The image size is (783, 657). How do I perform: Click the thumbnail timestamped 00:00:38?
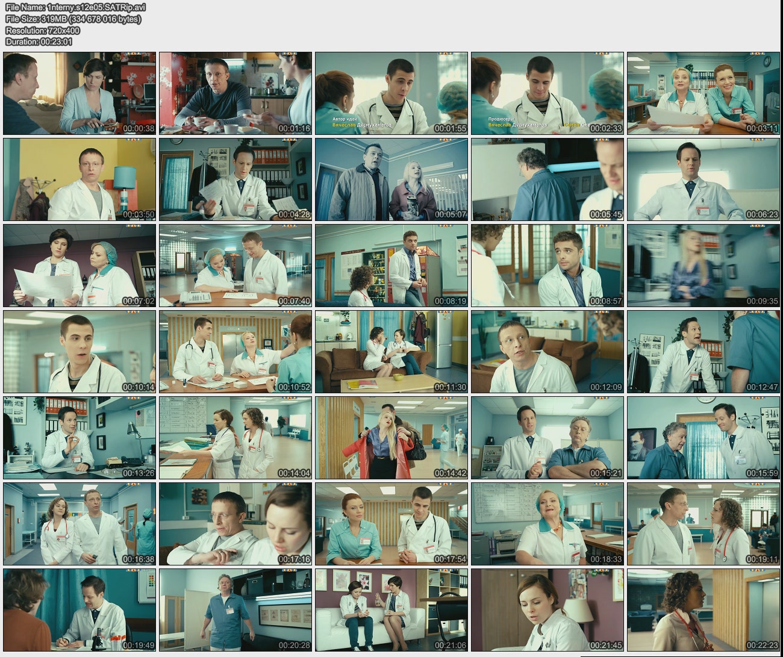tap(80, 93)
